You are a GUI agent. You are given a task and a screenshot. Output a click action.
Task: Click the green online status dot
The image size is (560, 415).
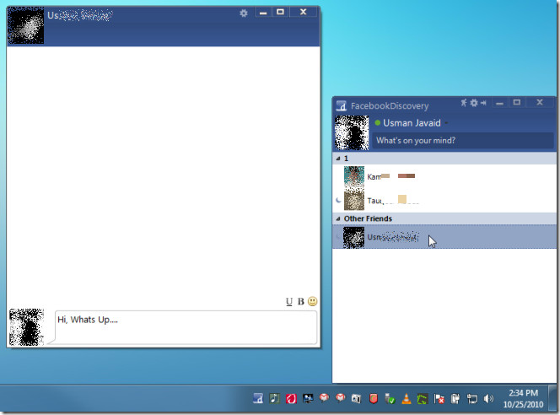[378, 123]
